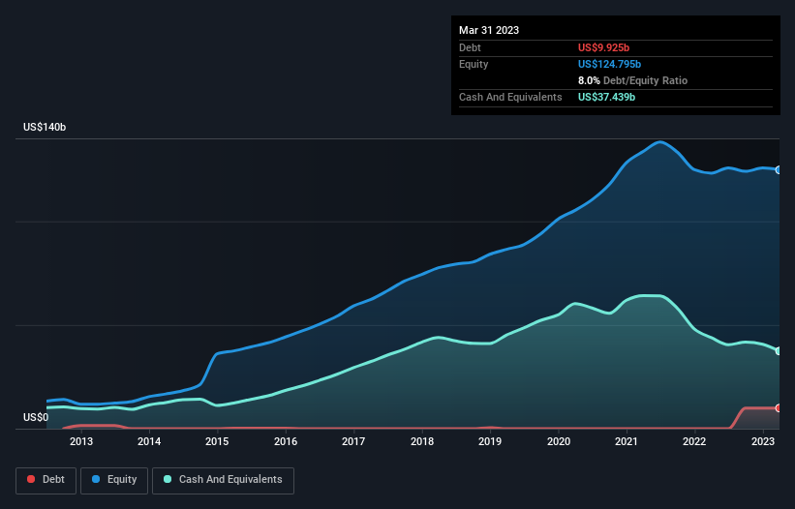
Task: Select the red Debt endpoint marker on chart
Action: [x=779, y=408]
